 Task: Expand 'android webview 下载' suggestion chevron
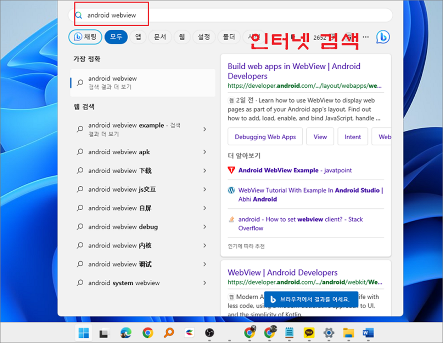pos(204,170)
